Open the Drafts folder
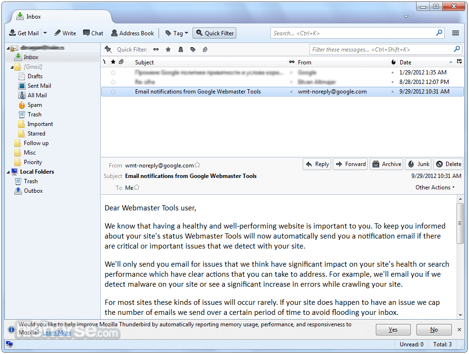 [x=35, y=76]
